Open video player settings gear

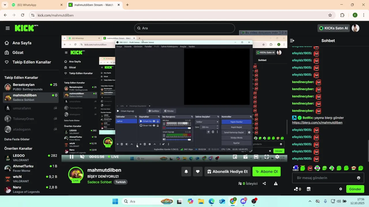click(x=277, y=157)
